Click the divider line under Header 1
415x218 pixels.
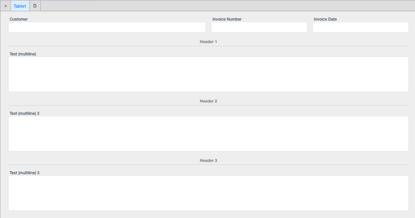tap(208, 46)
